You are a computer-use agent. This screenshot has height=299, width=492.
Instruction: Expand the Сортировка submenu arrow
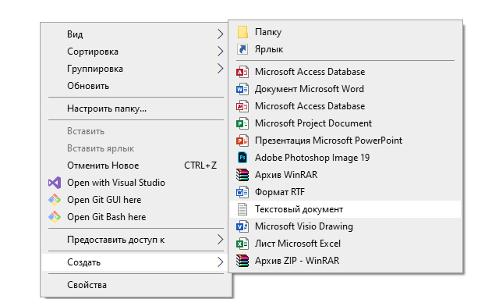(x=221, y=52)
